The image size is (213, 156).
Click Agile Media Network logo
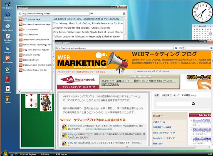[78, 79]
